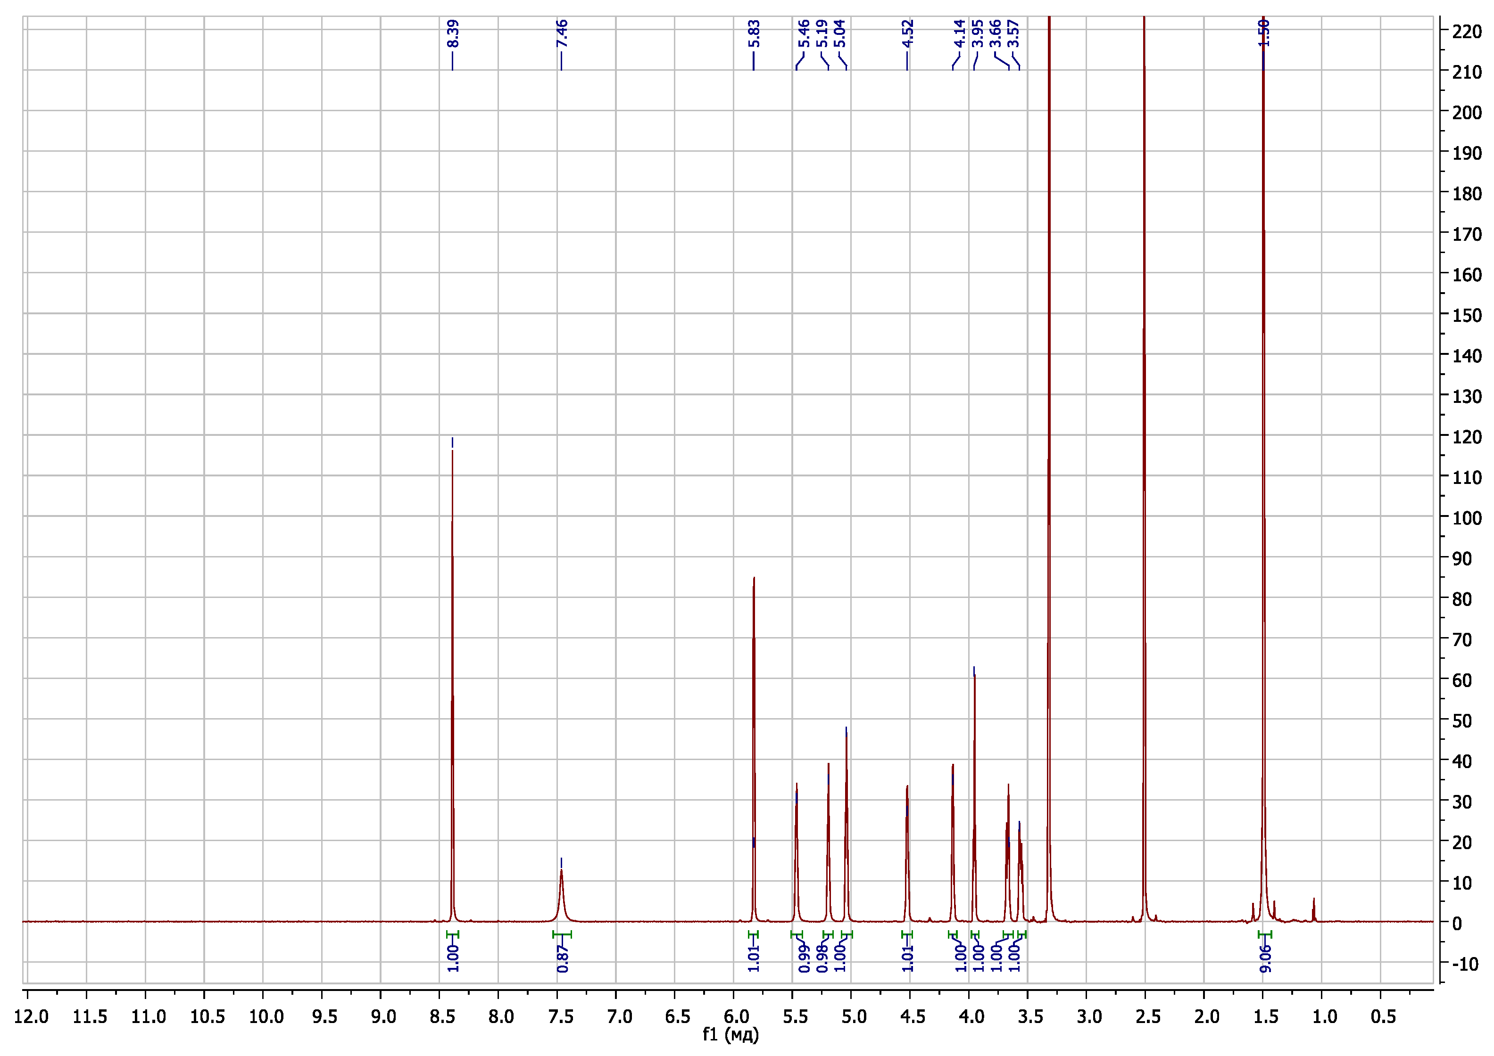The height and width of the screenshot is (1056, 1494).
Task: Click the 9.06 integral value
Action: (x=1266, y=959)
